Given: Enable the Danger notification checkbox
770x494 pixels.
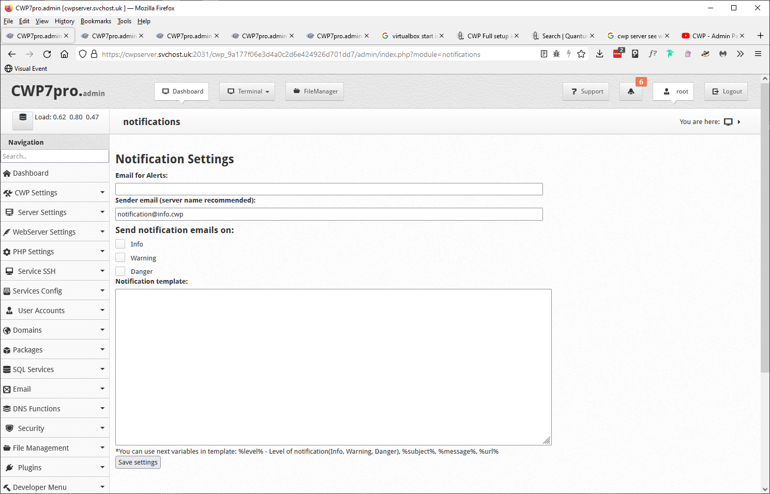Looking at the screenshot, I should tap(120, 271).
